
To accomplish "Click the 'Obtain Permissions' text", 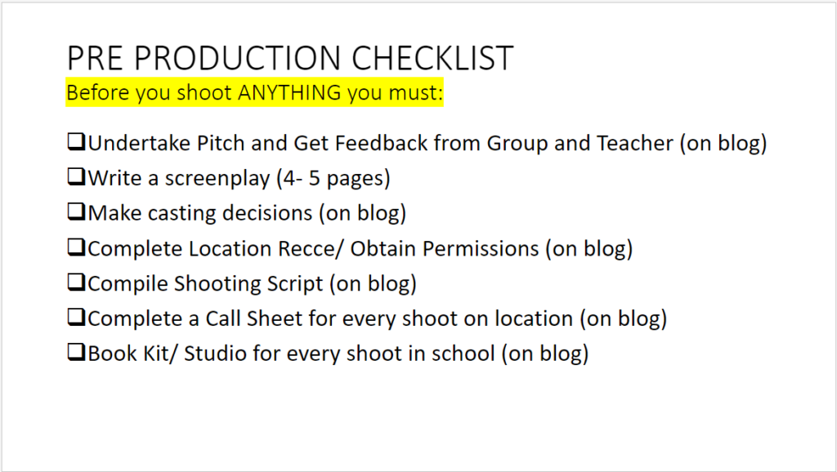I will (445, 248).
